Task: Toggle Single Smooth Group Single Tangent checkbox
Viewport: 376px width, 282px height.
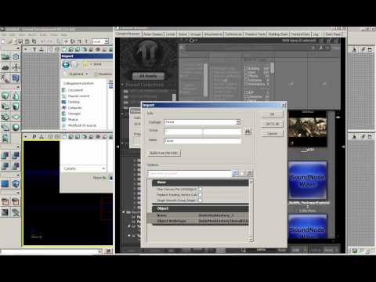Action: click(x=200, y=201)
